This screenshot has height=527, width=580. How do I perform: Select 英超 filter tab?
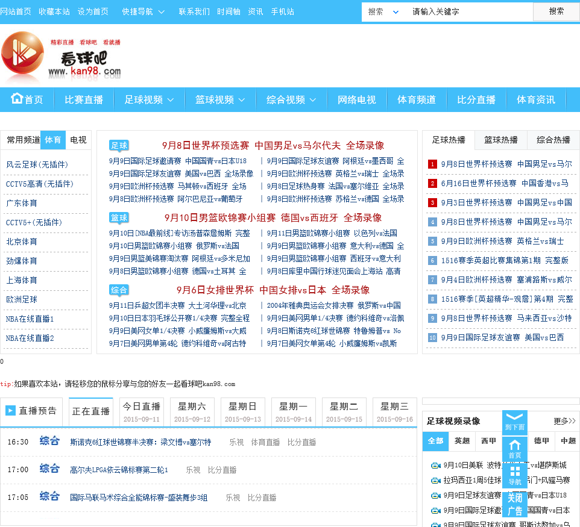[462, 441]
